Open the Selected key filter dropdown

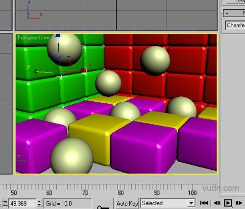168,203
